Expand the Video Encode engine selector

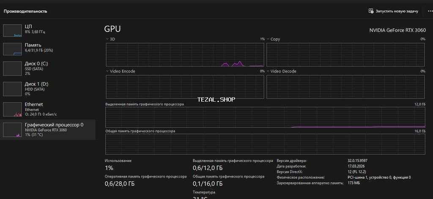coord(107,71)
